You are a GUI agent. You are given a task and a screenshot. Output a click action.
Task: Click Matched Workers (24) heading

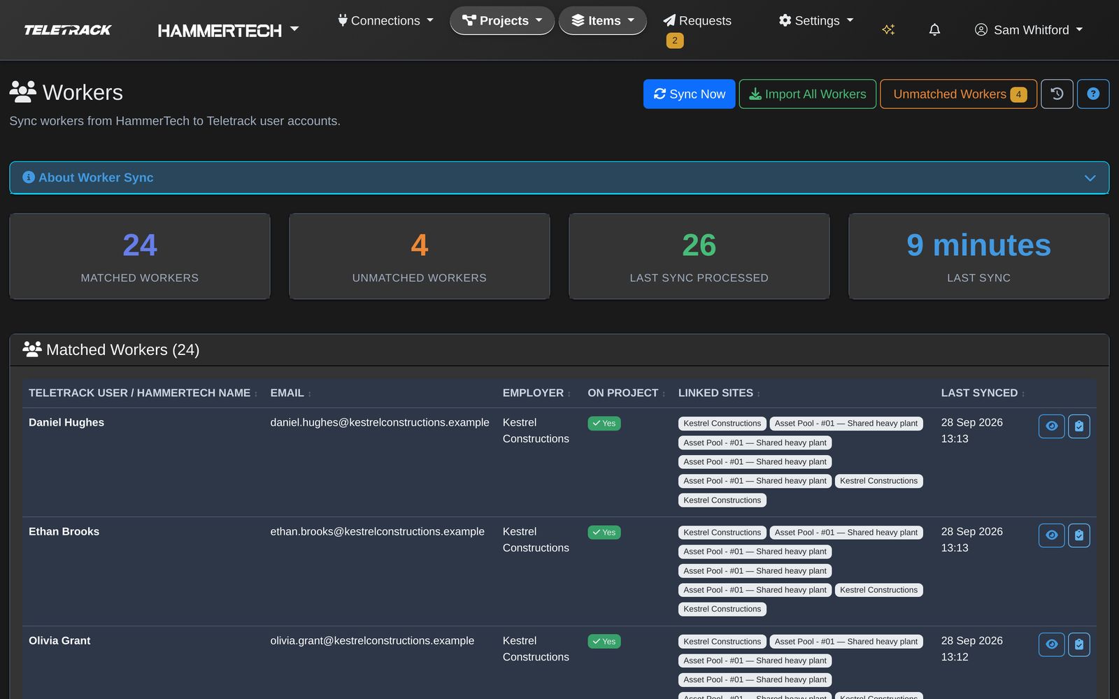coord(111,349)
